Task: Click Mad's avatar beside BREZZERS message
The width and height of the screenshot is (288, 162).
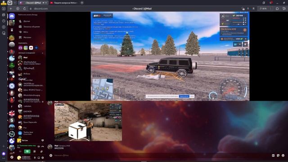Action: point(50,147)
